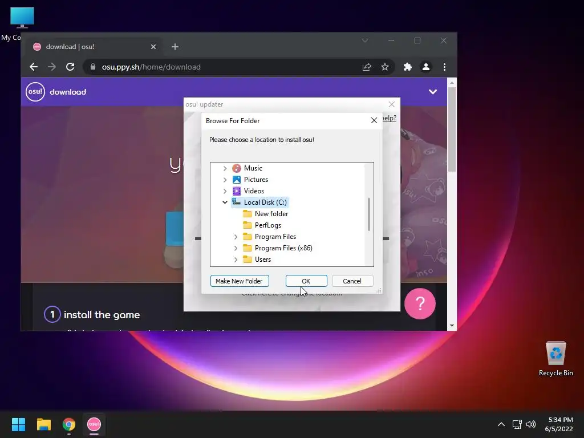Bookmark page with the star icon
The height and width of the screenshot is (438, 584).
pos(385,67)
